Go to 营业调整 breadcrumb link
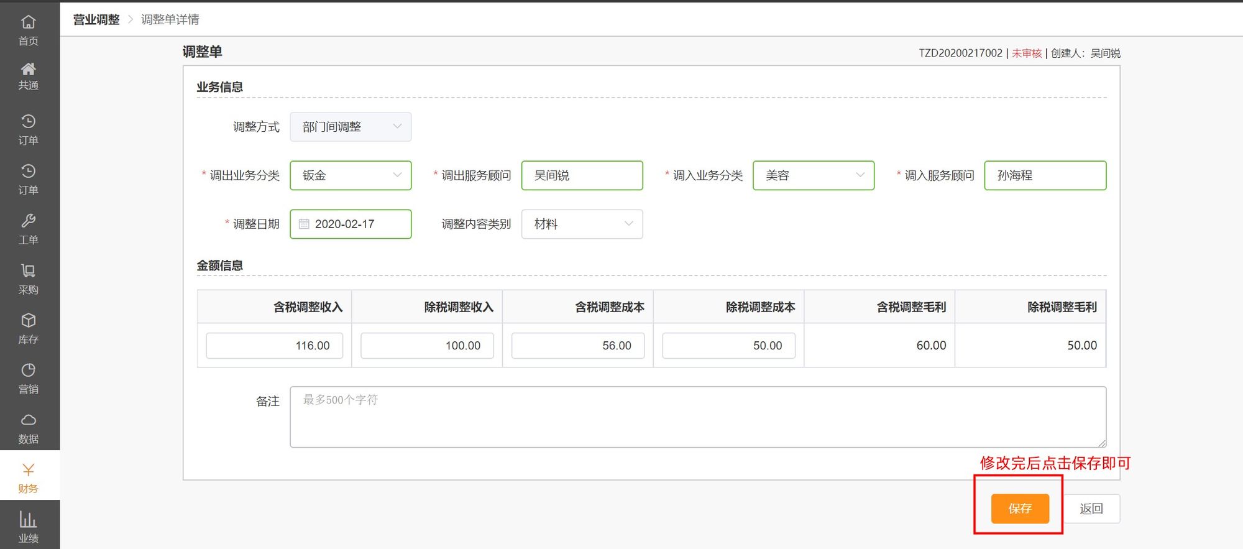Viewport: 1243px width, 549px height. pos(96,19)
